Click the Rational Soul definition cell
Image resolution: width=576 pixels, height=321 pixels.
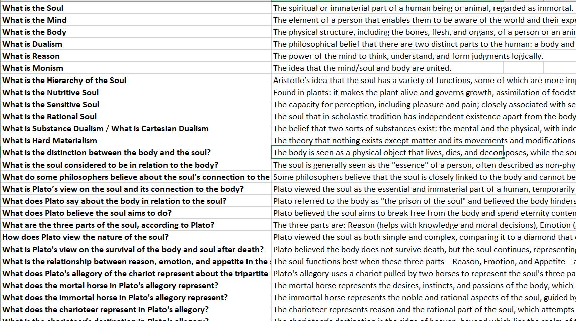click(x=402, y=116)
